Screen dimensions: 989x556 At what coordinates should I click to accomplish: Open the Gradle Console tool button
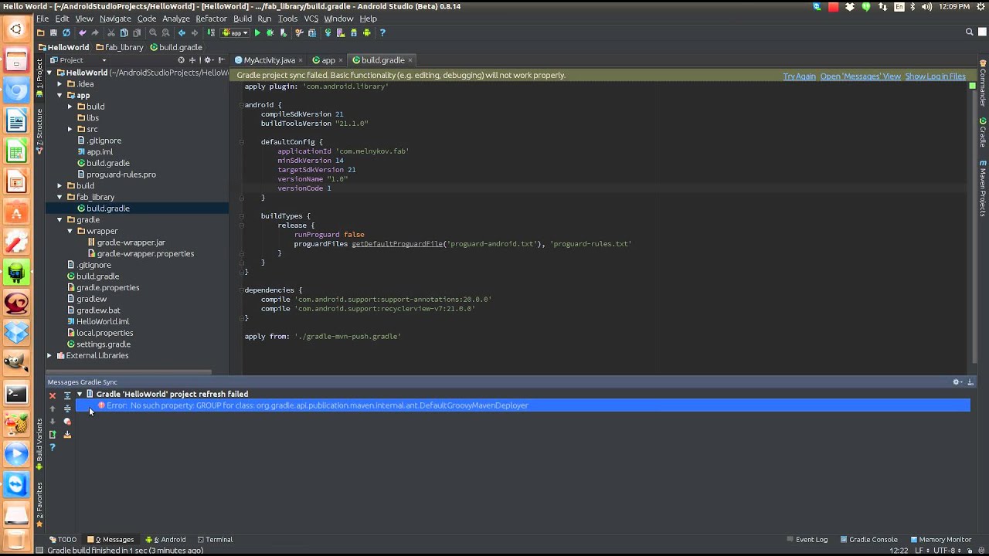[x=868, y=540]
